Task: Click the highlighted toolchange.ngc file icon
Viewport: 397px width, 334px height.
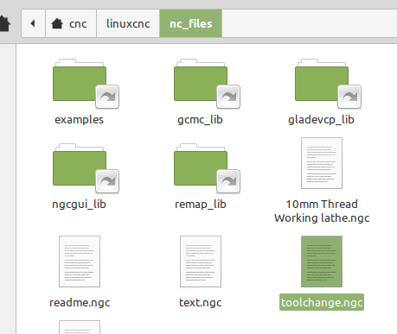Action: pyautogui.click(x=322, y=262)
